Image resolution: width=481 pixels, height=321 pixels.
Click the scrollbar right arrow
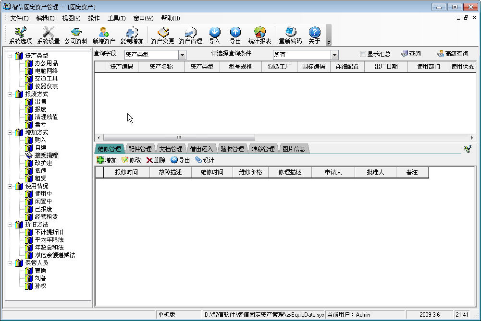(472, 138)
